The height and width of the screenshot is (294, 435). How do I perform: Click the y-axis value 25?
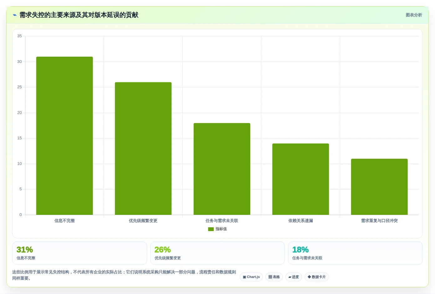(19, 87)
